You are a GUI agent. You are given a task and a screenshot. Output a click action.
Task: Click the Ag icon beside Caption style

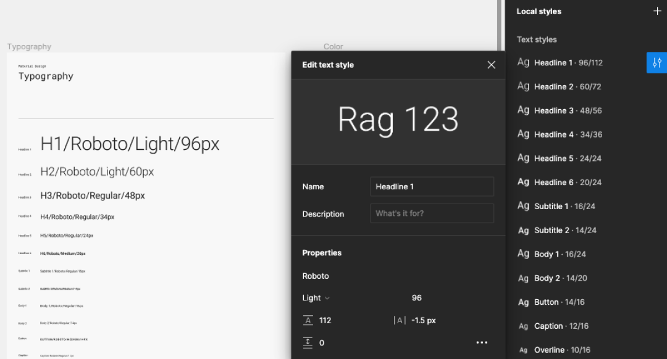pyautogui.click(x=523, y=326)
